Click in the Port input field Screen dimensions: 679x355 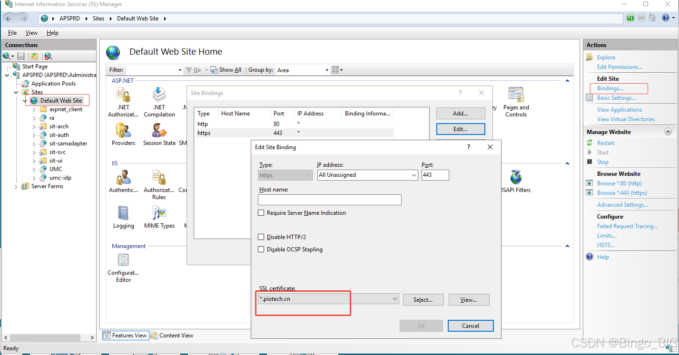(435, 175)
